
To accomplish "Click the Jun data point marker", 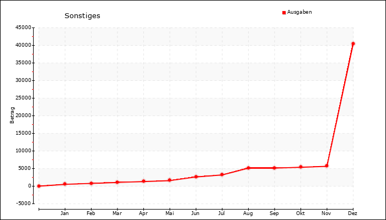I will coord(196,177).
